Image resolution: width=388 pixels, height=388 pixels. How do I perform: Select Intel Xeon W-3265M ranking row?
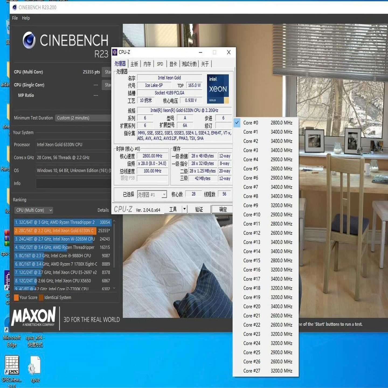(x=63, y=239)
